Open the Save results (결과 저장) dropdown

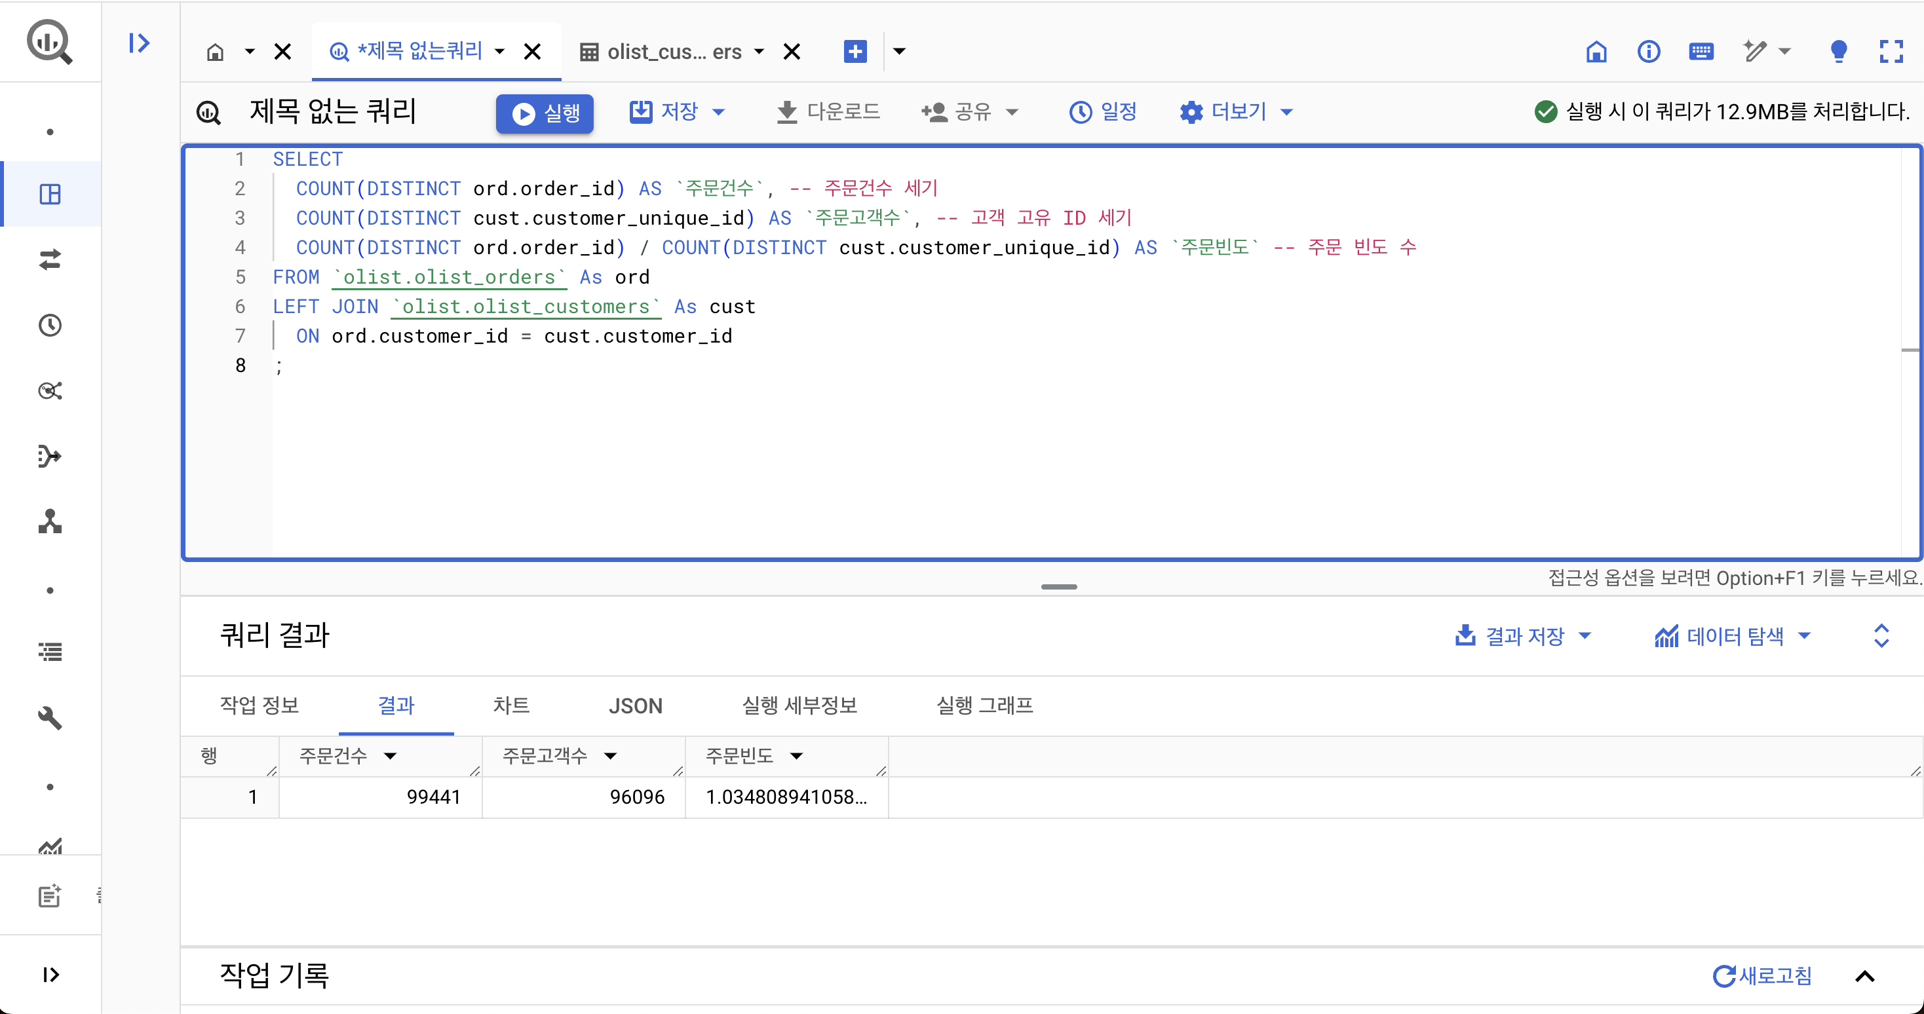pyautogui.click(x=1524, y=636)
